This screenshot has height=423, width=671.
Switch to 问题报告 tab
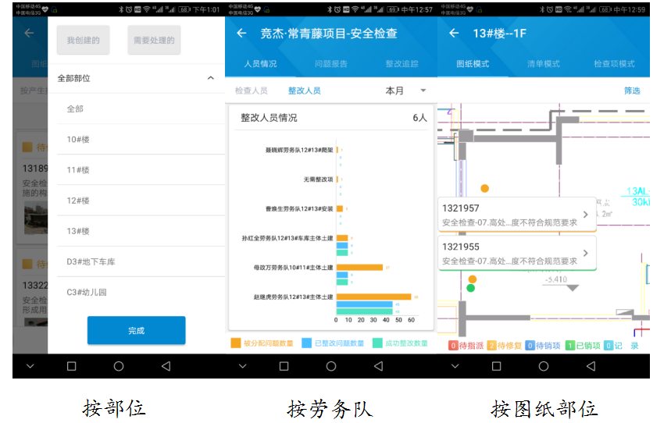point(330,64)
